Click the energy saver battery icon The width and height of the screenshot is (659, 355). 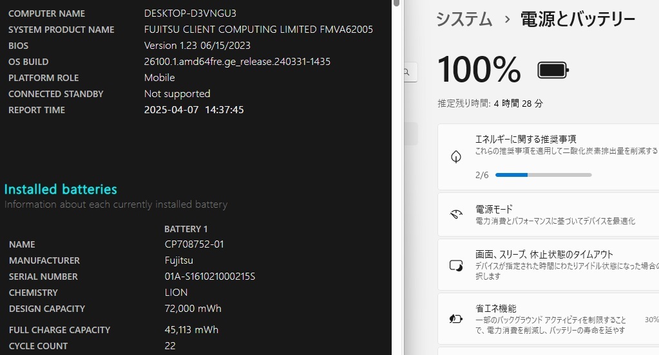pos(456,319)
